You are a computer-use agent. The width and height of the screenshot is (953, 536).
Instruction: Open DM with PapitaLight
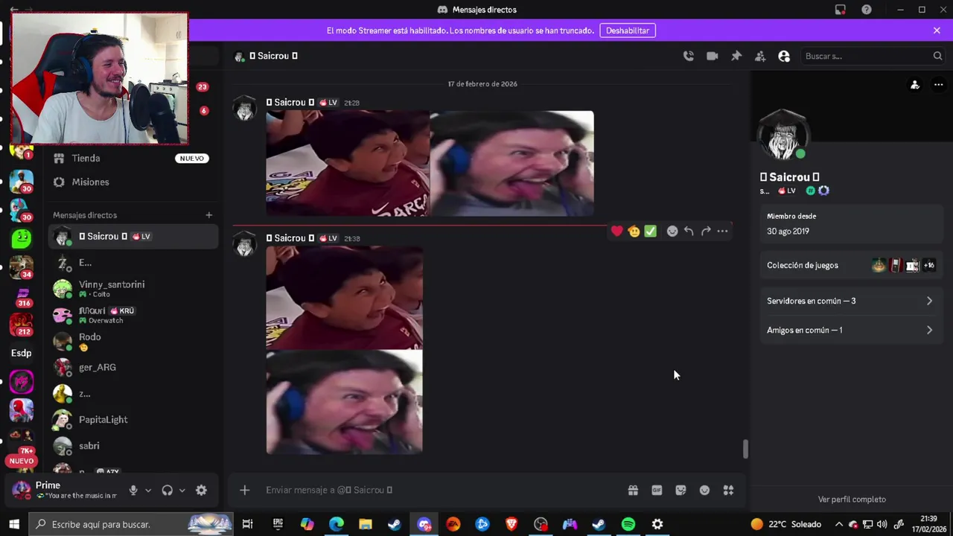click(133, 419)
